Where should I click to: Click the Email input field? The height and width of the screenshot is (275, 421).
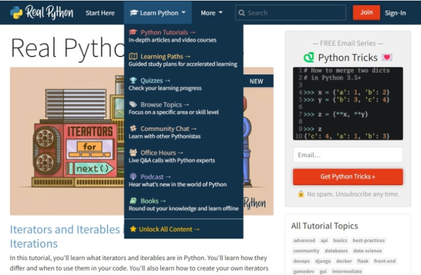[348, 155]
